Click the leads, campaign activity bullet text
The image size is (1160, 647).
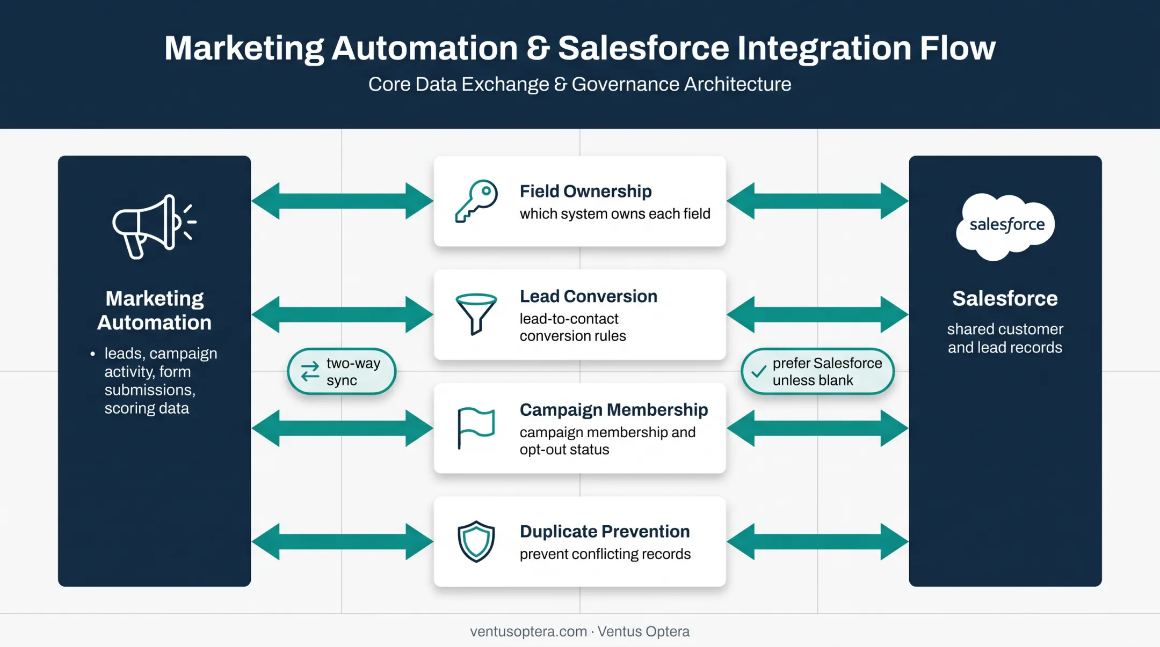(161, 380)
